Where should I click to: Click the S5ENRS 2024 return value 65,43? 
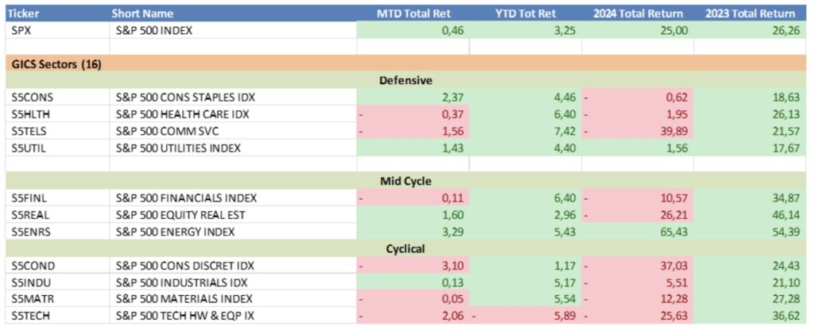pos(673,232)
